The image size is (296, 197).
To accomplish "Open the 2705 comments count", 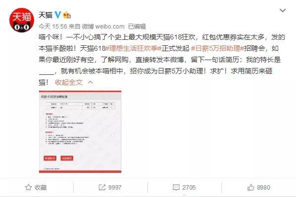I will pyautogui.click(x=189, y=188).
